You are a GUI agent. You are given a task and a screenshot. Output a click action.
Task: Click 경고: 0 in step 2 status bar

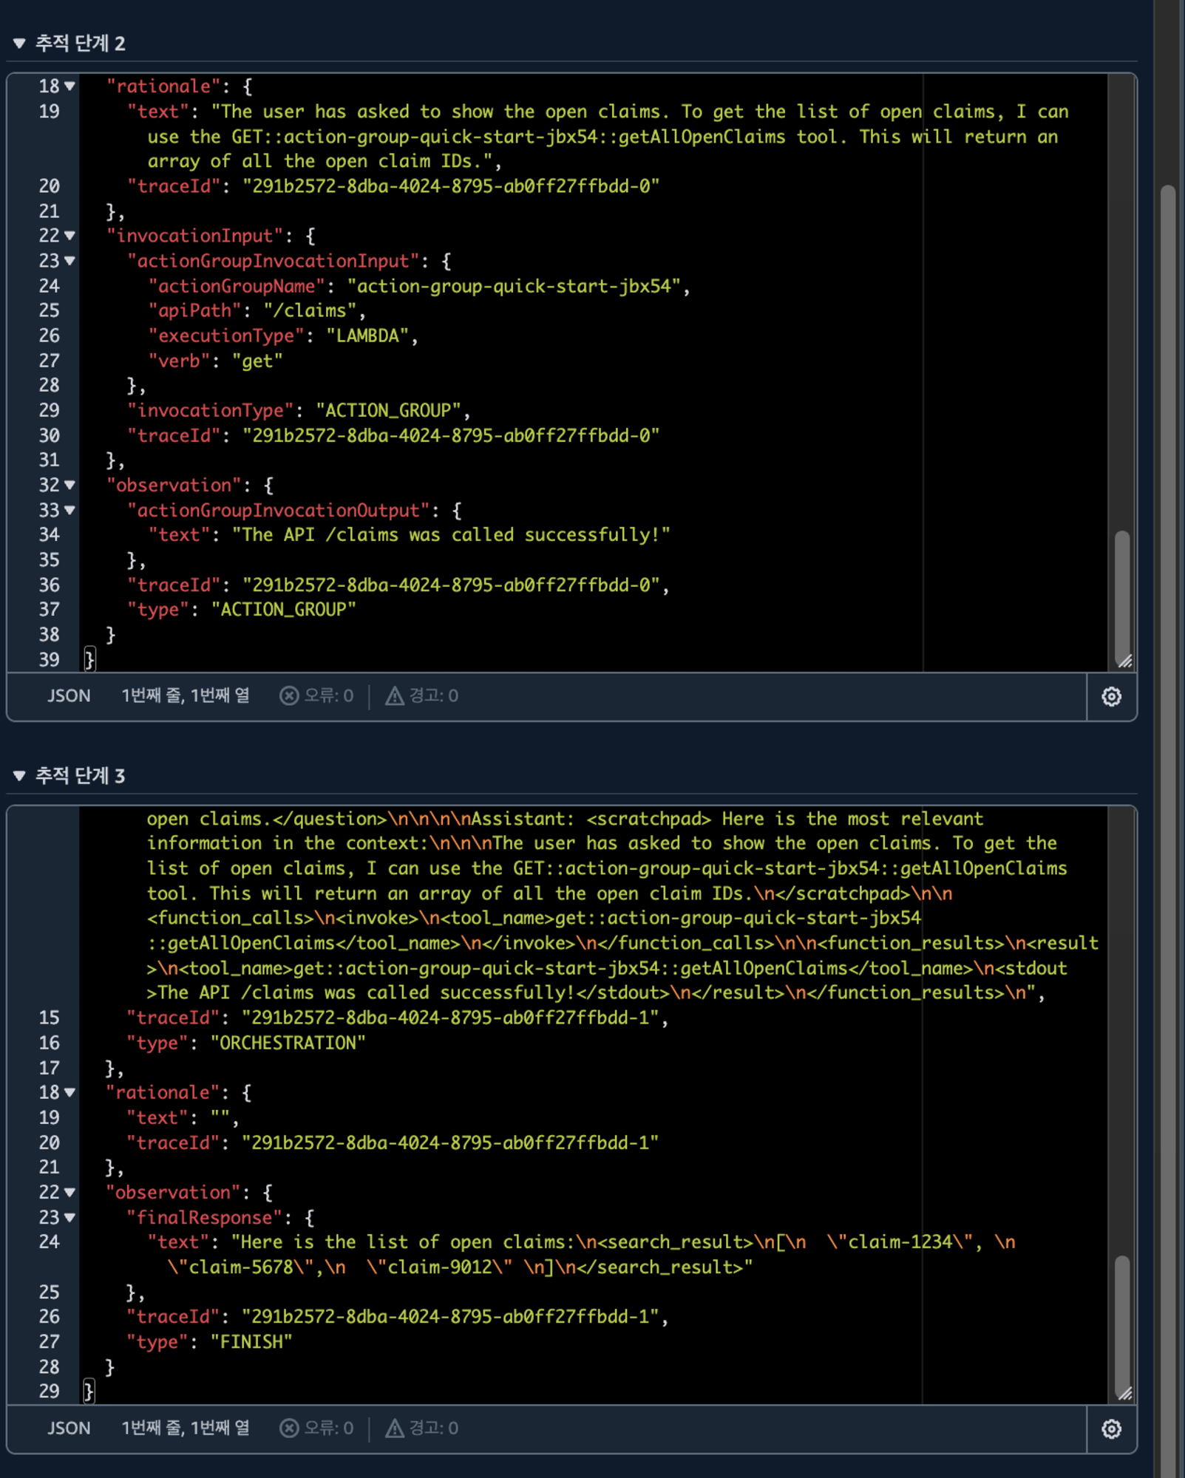434,695
